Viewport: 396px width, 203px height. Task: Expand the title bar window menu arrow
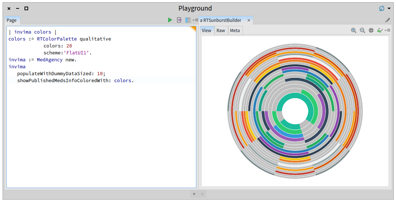coord(389,8)
